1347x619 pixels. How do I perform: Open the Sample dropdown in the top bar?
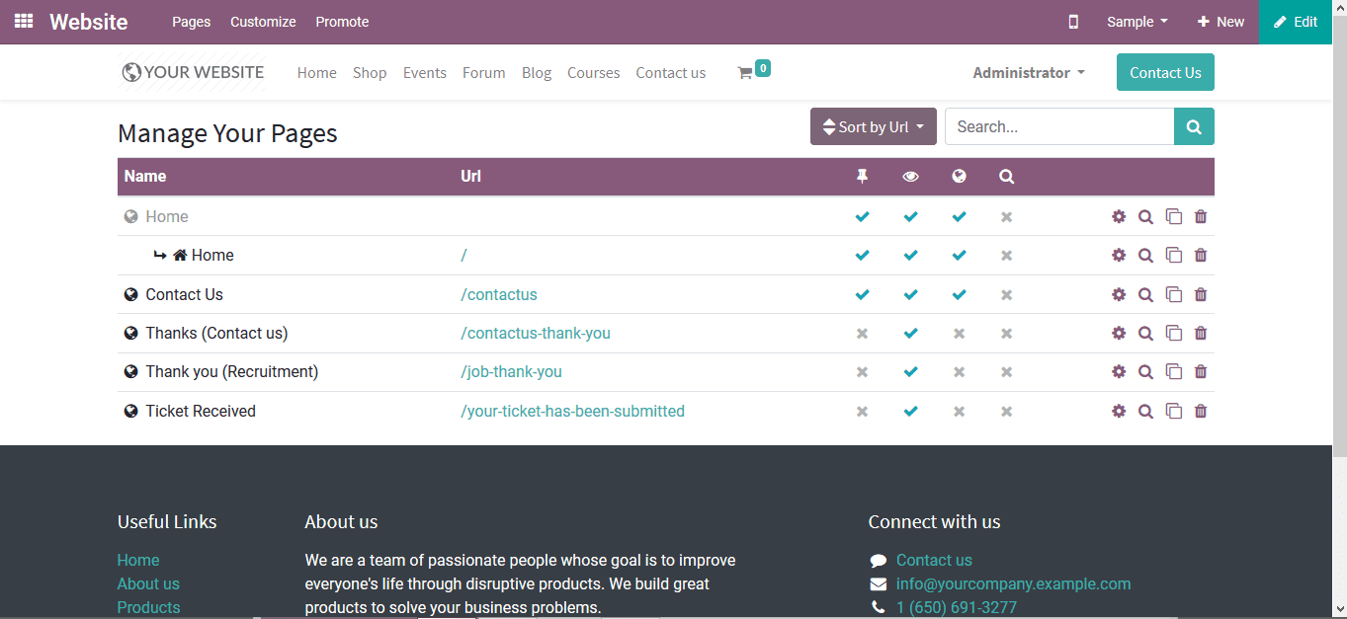coord(1136,21)
